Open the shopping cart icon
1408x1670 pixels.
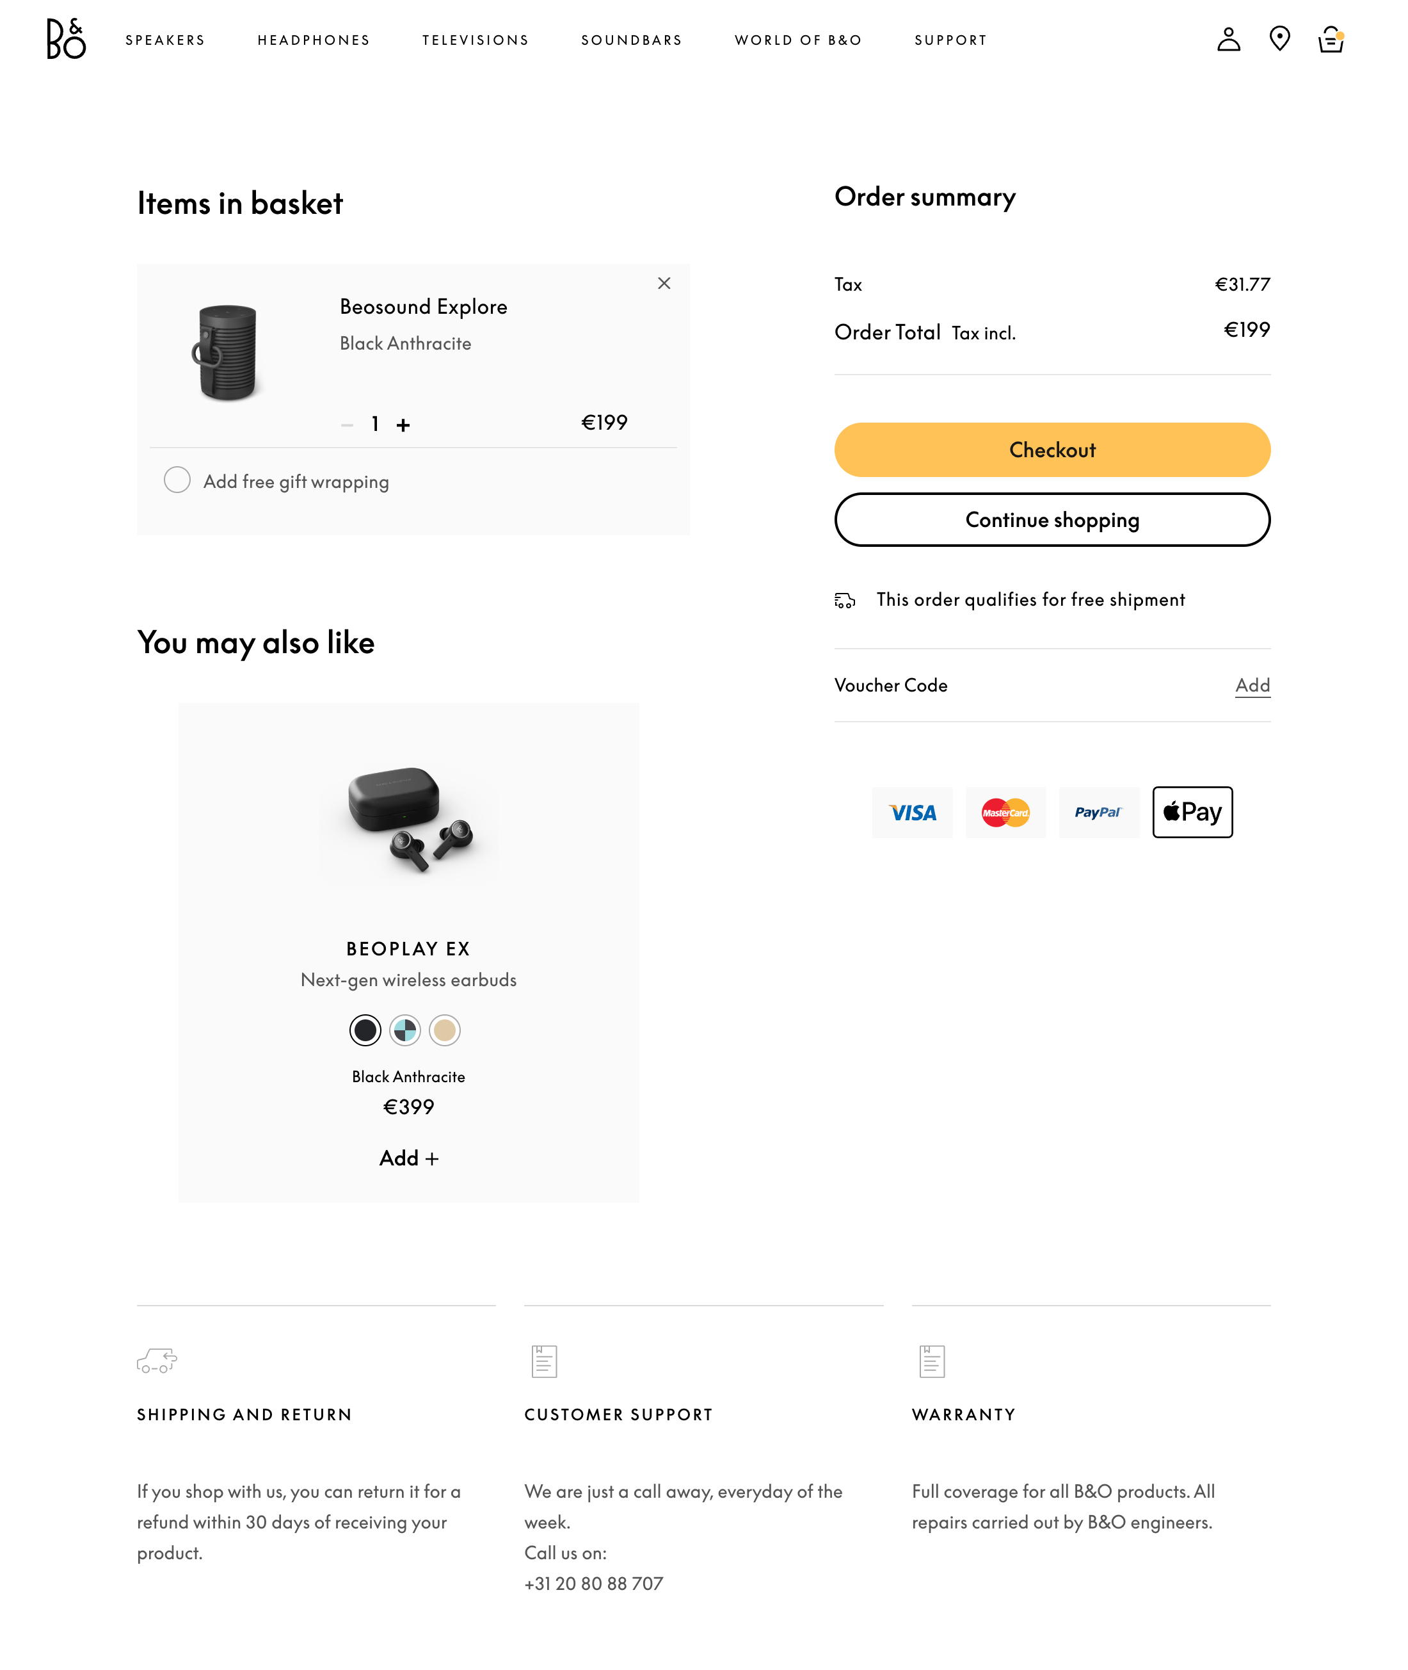pos(1331,39)
